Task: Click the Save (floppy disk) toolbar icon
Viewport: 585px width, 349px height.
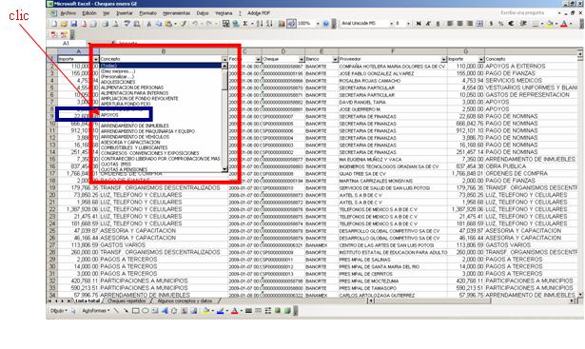Action: (x=74, y=24)
